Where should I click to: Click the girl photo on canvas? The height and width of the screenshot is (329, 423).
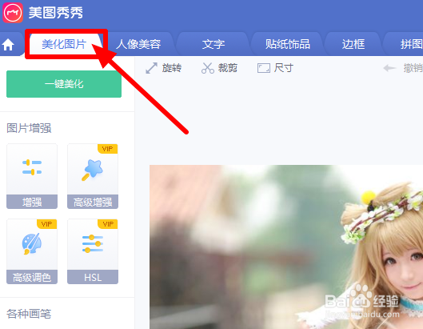(x=286, y=247)
